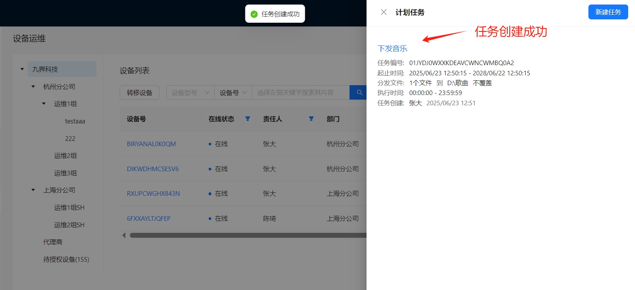Click the task number 01JYDJ0WXXKDEAVCWNCWMBQ0A2
The width and height of the screenshot is (635, 290).
tap(462, 63)
